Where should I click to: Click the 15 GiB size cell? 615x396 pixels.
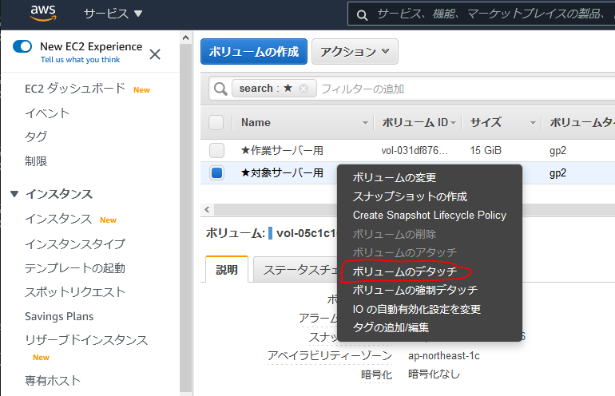(x=486, y=150)
